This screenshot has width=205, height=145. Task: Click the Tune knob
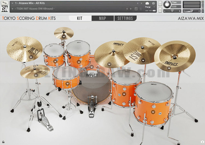(167, 4)
